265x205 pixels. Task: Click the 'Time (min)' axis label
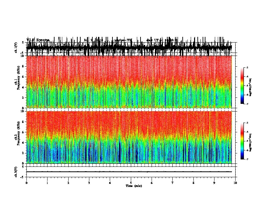coord(134,186)
